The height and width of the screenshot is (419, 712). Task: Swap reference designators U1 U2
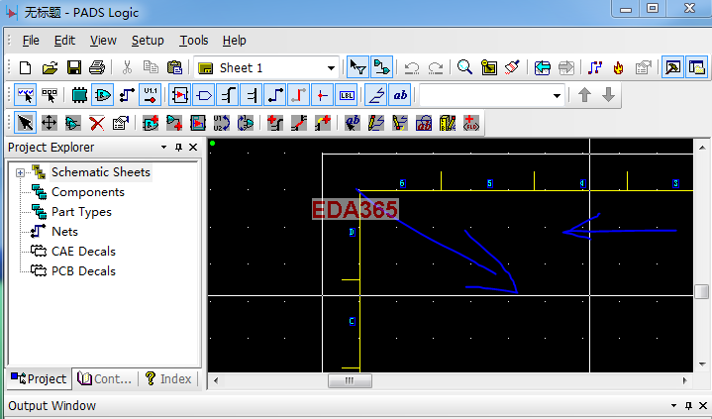(222, 123)
